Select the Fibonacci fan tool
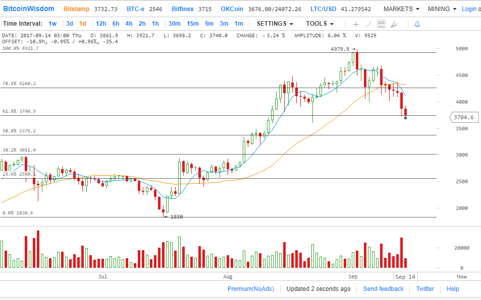 point(394,24)
